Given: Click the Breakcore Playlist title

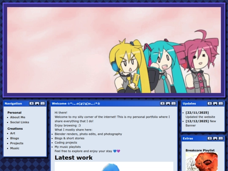Looking at the screenshot, I should point(200,150).
